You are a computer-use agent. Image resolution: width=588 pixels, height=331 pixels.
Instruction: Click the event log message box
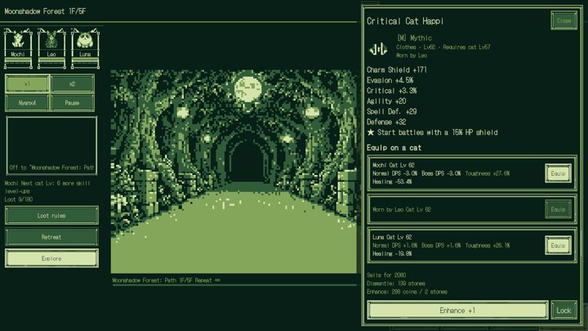[51, 145]
